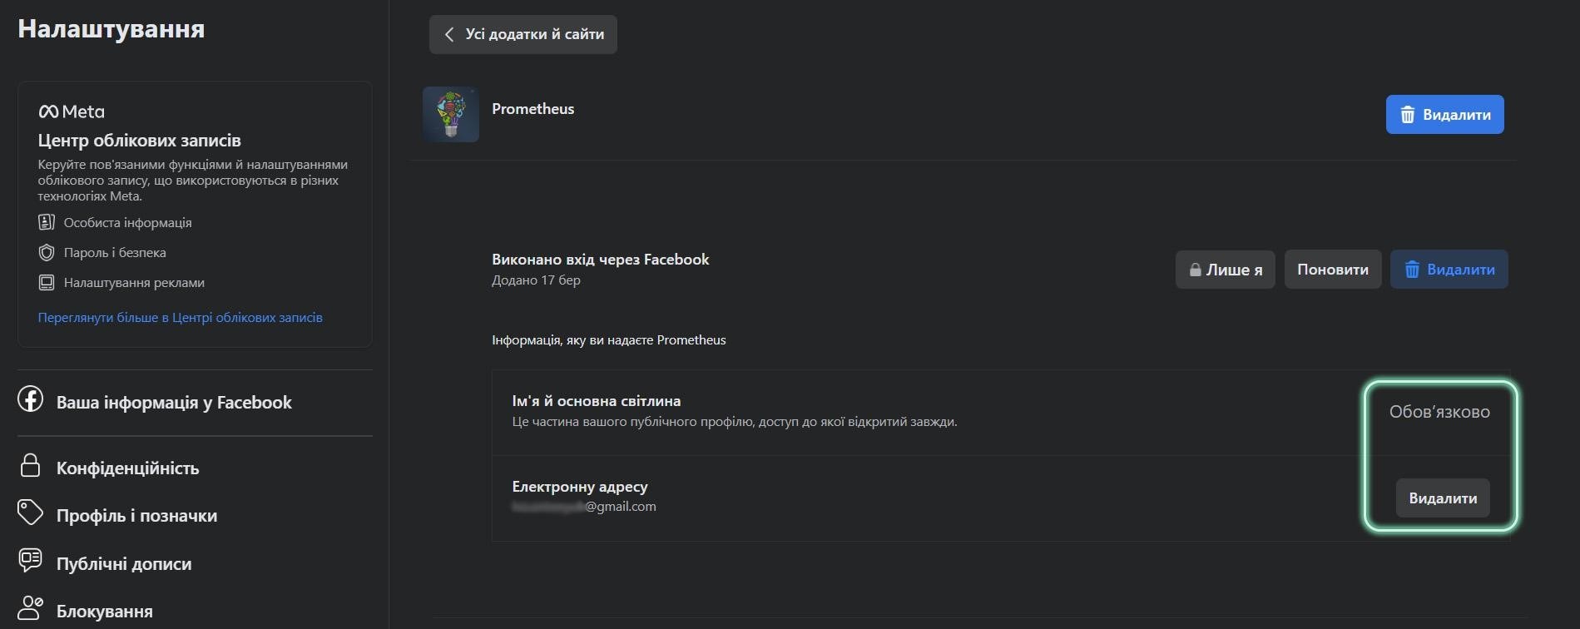The height and width of the screenshot is (629, 1580).
Task: Click the Налаштування реклами monitor icon
Action: click(x=47, y=282)
